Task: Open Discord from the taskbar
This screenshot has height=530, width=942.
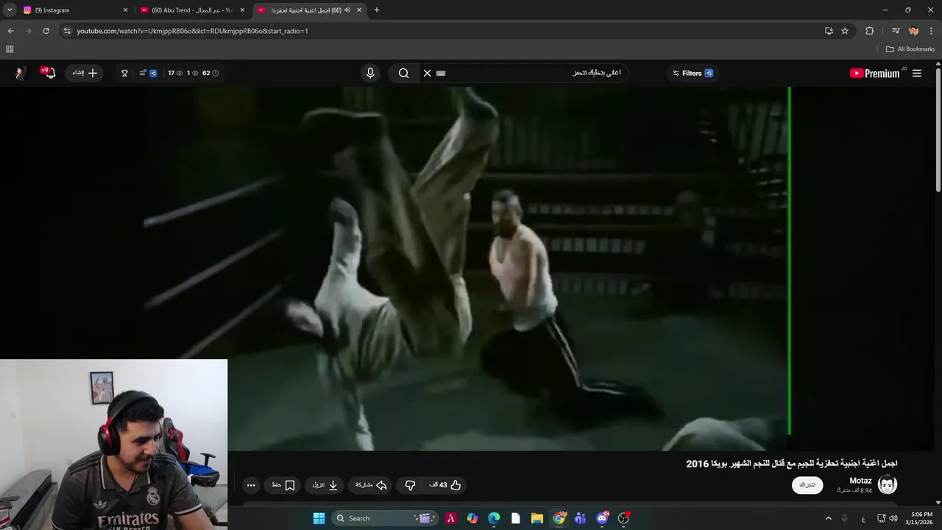Action: 602,518
